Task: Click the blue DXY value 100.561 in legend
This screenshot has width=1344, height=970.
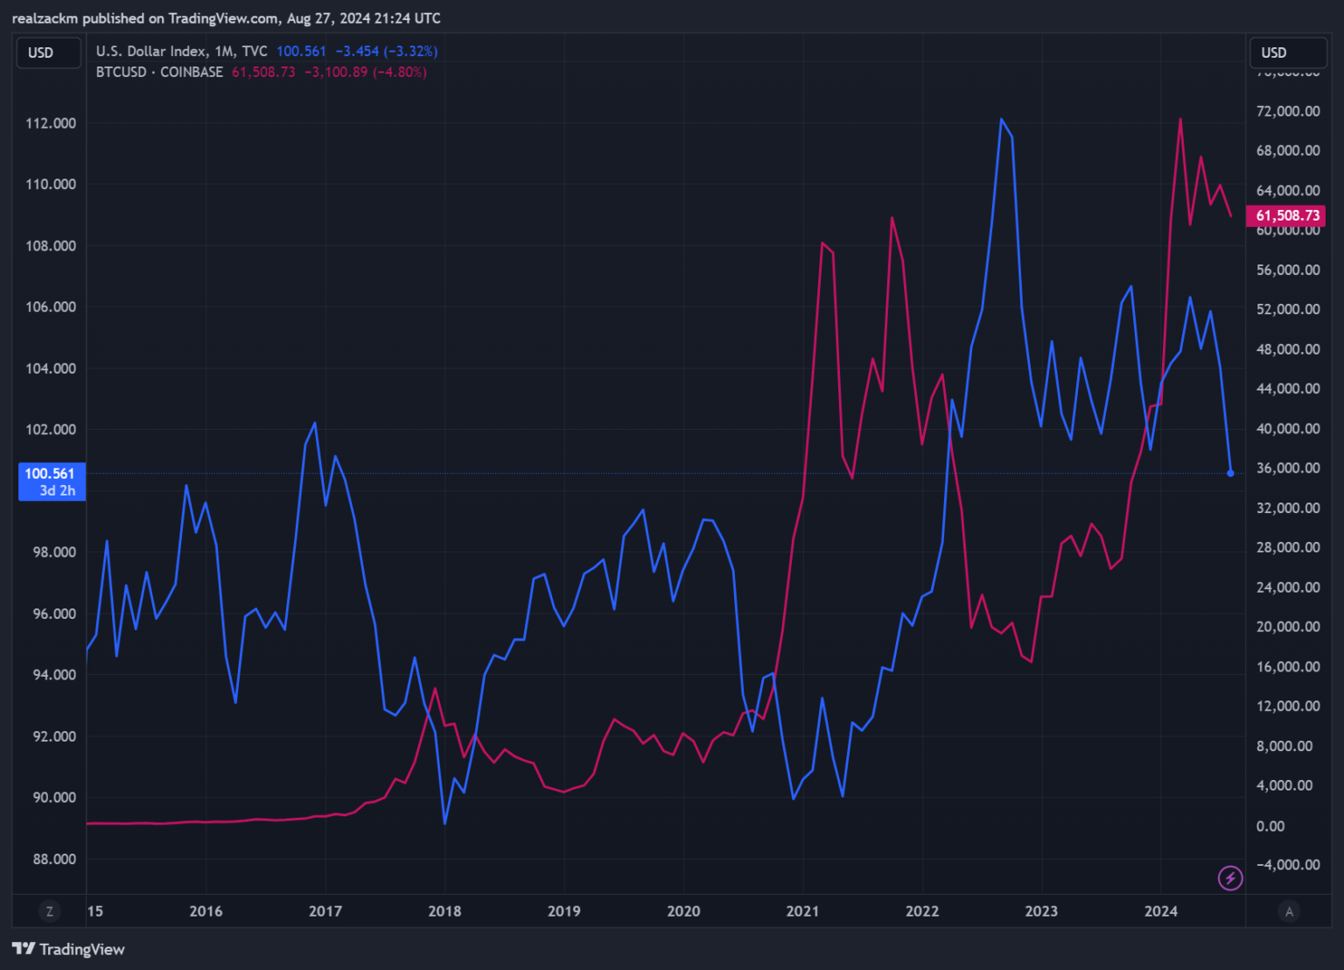Action: click(301, 52)
